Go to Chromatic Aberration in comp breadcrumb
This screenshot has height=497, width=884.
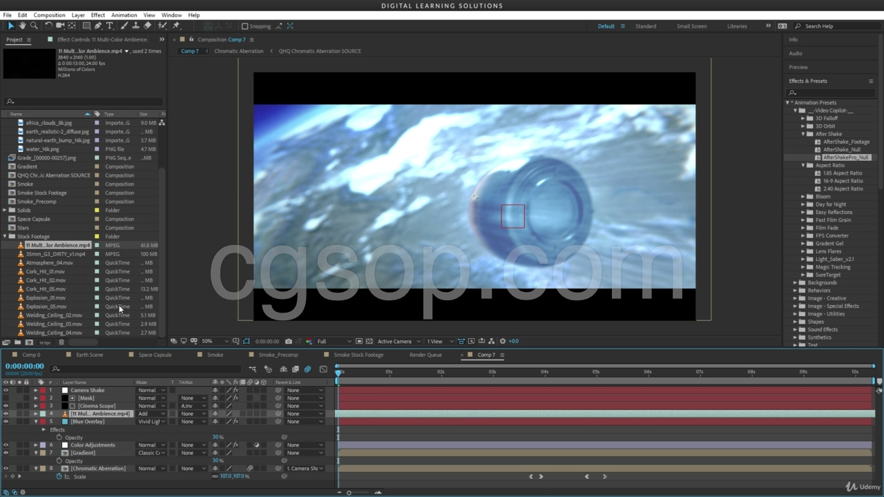coord(239,51)
